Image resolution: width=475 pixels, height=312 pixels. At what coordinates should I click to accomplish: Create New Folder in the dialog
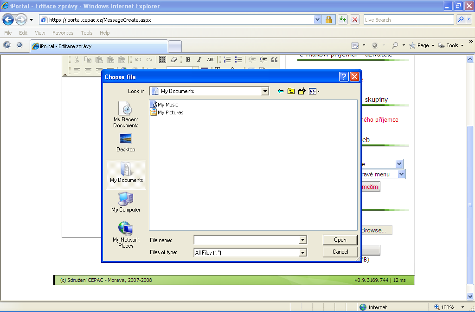pos(302,91)
